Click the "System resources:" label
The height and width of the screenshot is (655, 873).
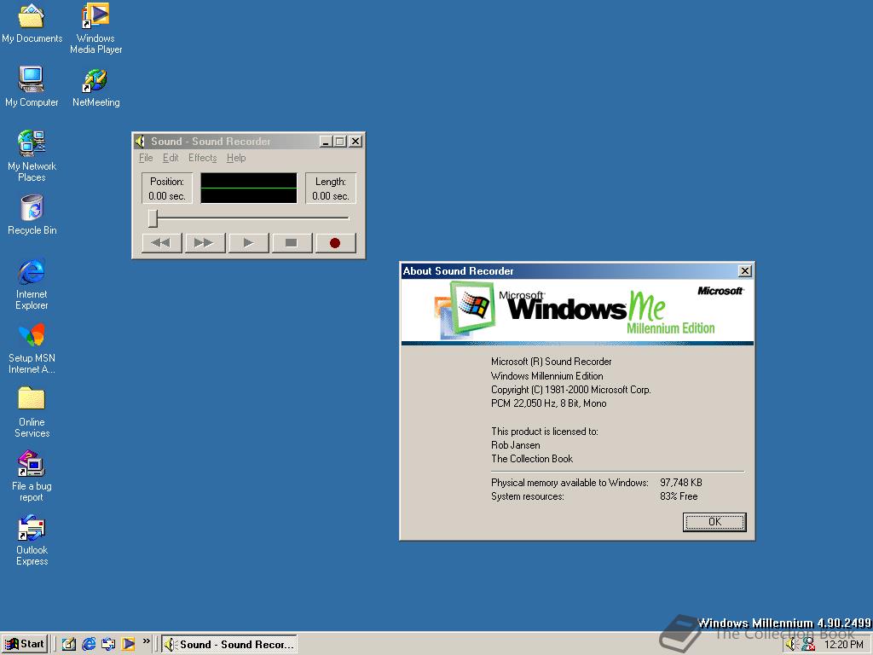[x=527, y=496]
